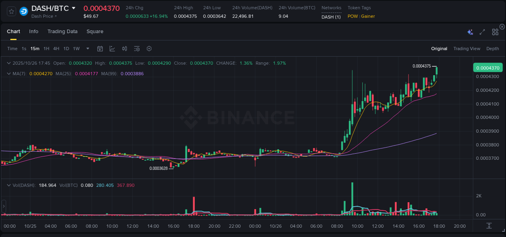Select the 15m timeframe
Screen dimensions: 506x237
pos(35,49)
